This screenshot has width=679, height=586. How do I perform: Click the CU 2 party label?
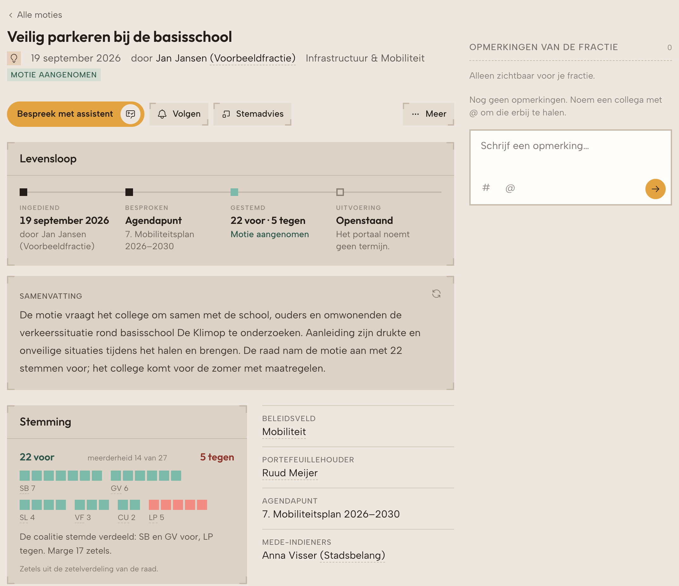coord(126,518)
